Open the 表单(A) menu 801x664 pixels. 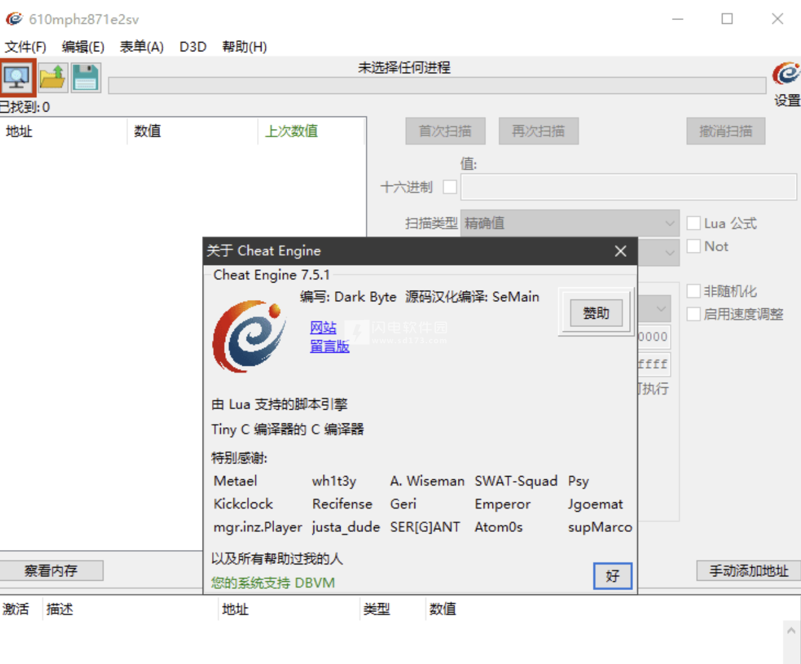click(142, 47)
